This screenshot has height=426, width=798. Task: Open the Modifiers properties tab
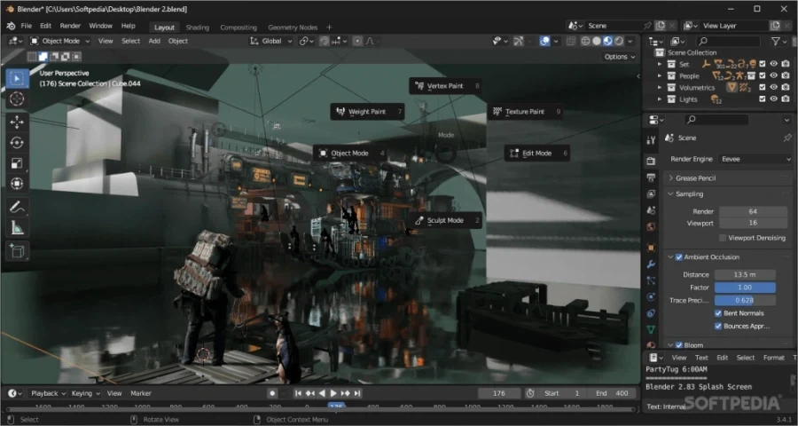click(x=651, y=264)
